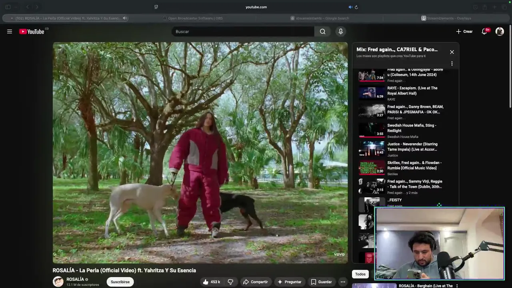This screenshot has height=288, width=512.
Task: Open green Skrillex Rumble thumbnail
Action: pyautogui.click(x=372, y=168)
